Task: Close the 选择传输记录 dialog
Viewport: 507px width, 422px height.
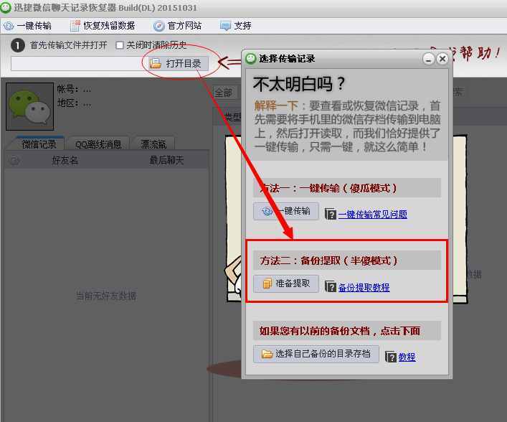Action: coord(442,59)
